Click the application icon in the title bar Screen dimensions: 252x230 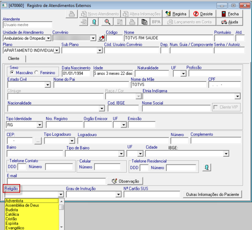[4, 5]
